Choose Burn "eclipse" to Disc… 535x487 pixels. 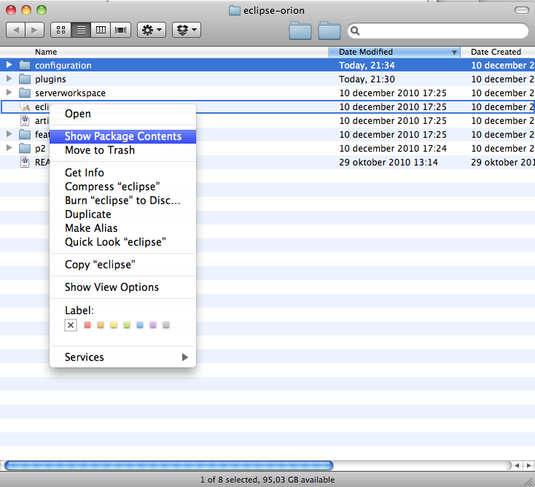[123, 200]
